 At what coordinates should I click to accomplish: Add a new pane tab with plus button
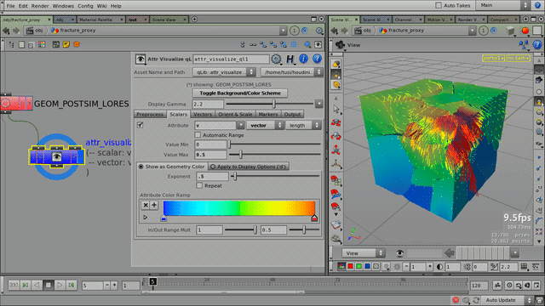click(195, 20)
